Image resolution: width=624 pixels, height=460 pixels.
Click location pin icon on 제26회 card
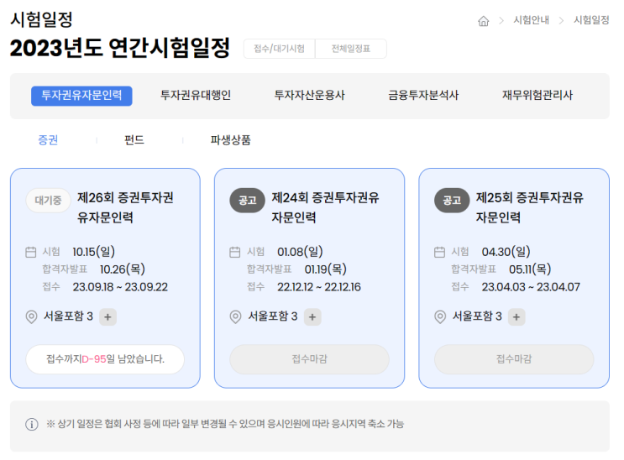tap(31, 317)
